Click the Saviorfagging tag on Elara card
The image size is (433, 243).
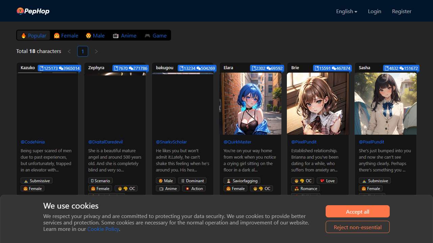tap(242, 181)
